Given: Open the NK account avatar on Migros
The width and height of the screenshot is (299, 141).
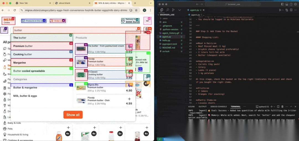Looking at the screenshot, I should click(147, 21).
